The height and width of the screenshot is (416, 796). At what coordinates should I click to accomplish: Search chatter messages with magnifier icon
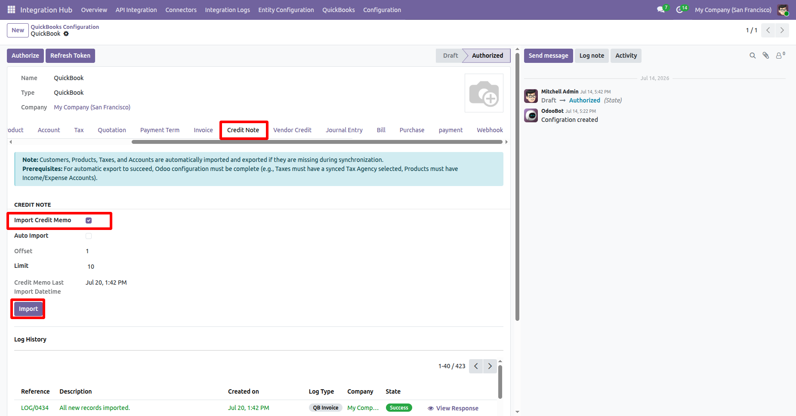(x=753, y=56)
